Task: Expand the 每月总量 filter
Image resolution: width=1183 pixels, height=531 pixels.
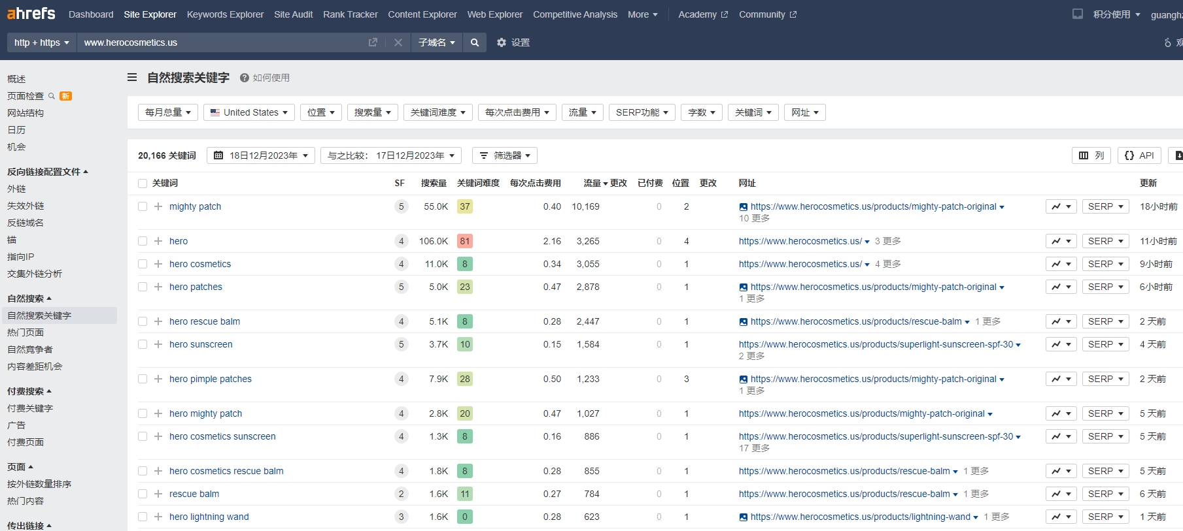Action: pos(168,112)
